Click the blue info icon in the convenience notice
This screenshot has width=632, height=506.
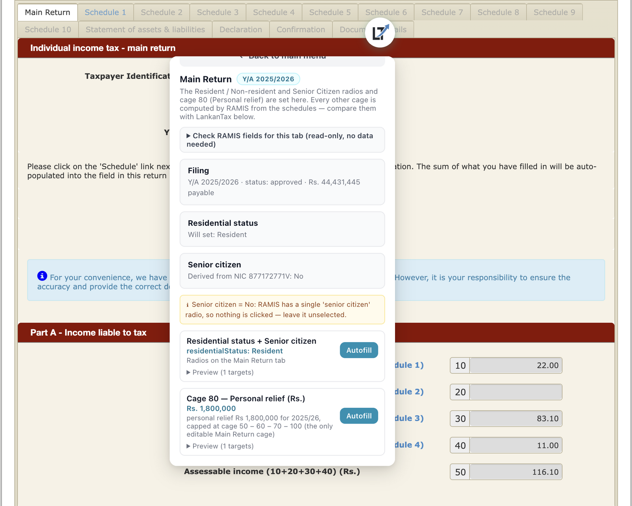(42, 276)
